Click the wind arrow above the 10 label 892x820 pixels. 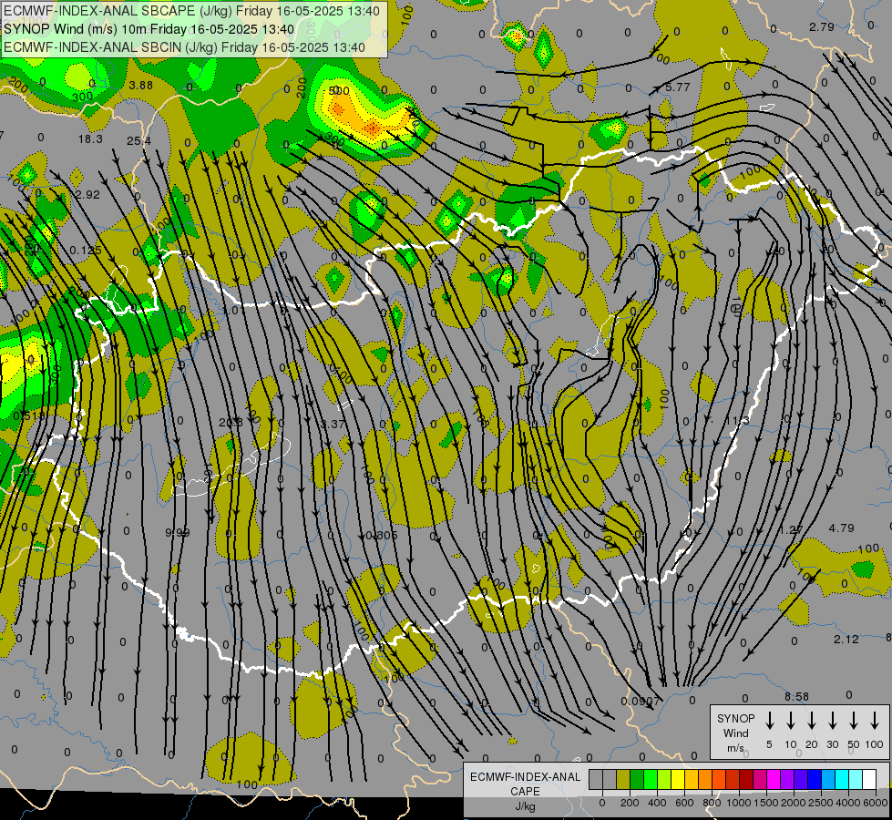click(790, 721)
